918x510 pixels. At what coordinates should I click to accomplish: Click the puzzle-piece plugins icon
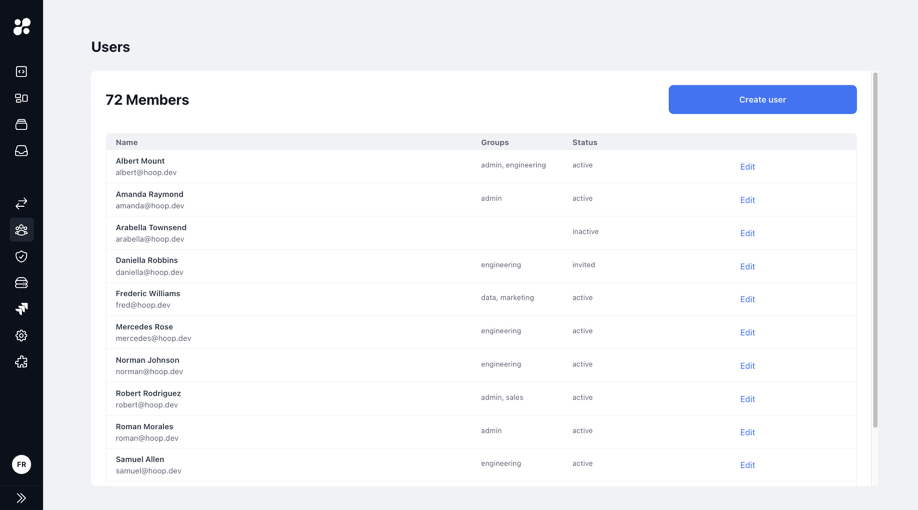(x=21, y=362)
